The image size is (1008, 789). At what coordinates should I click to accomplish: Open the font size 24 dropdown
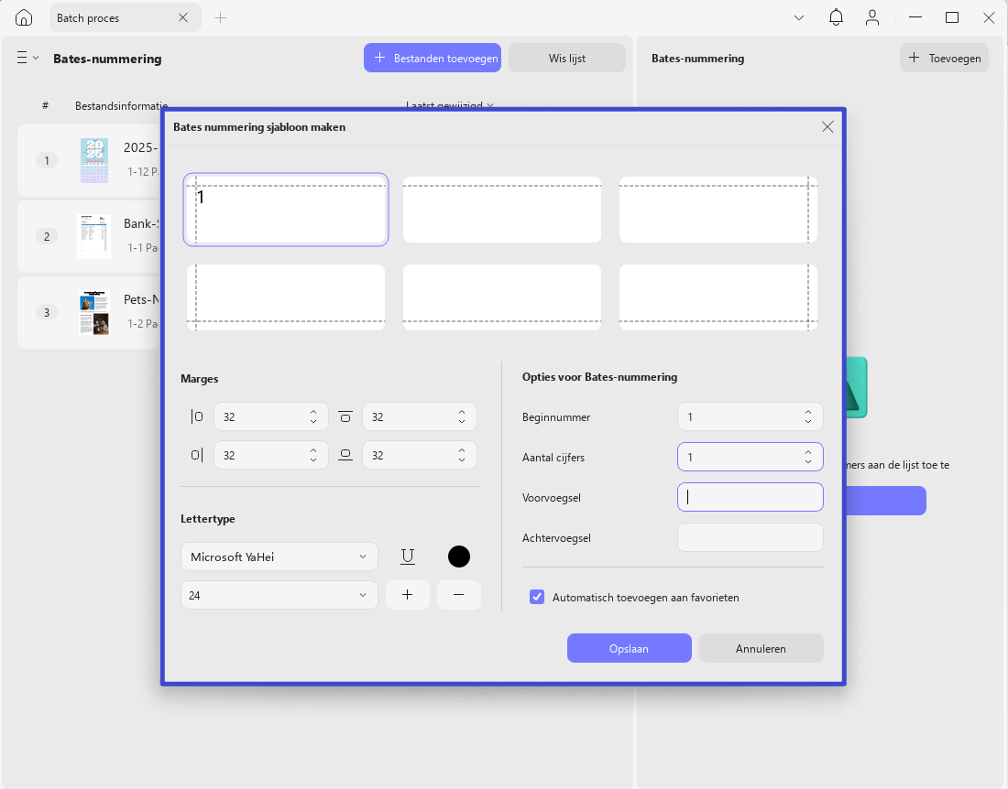click(x=279, y=595)
